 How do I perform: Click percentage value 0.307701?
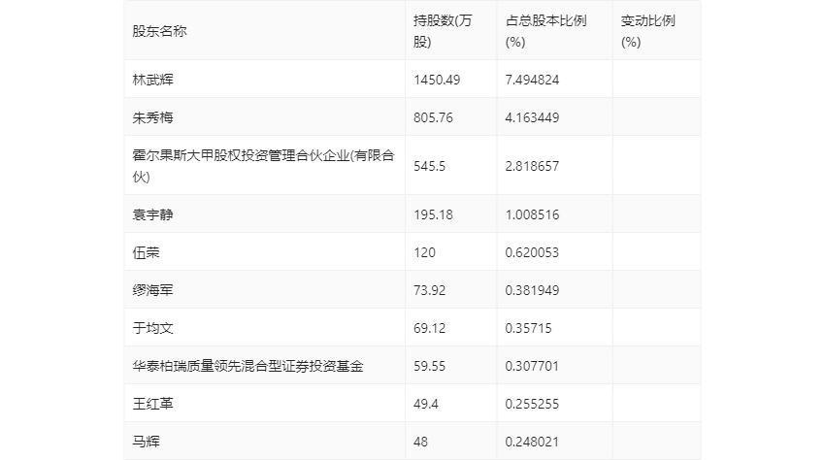[x=532, y=366]
